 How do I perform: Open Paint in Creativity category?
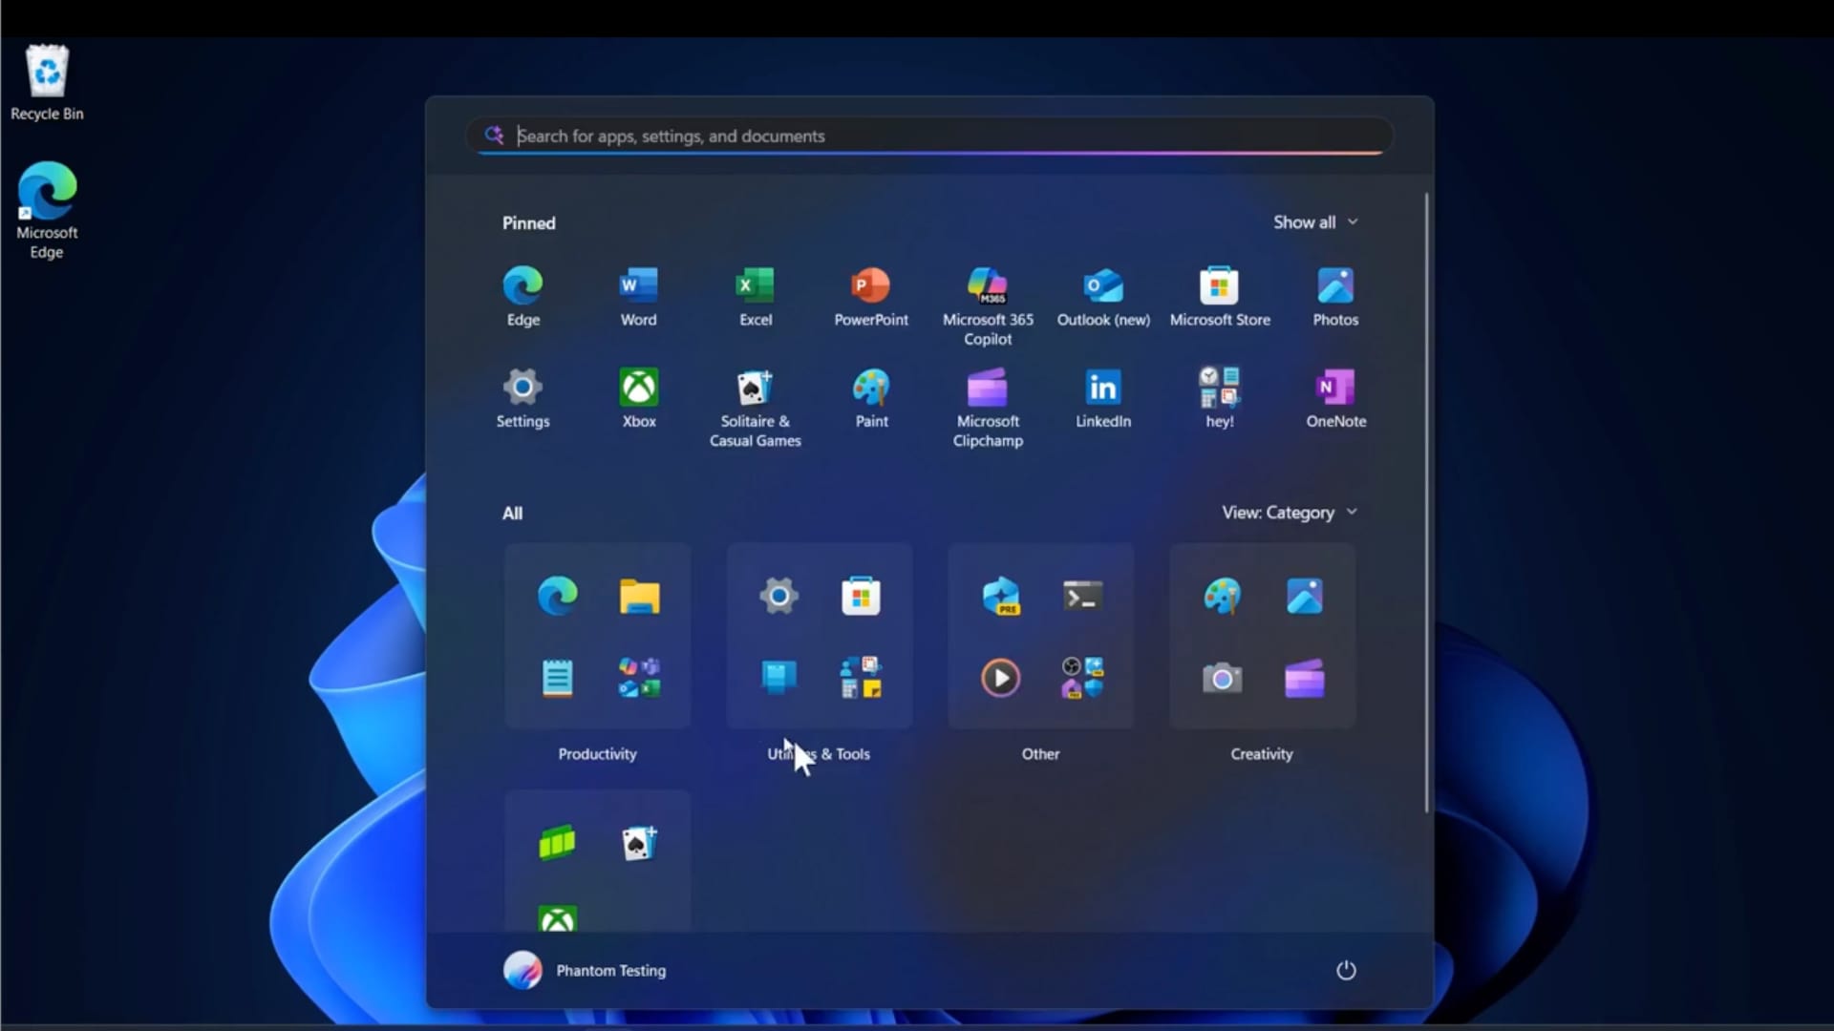(x=1222, y=596)
